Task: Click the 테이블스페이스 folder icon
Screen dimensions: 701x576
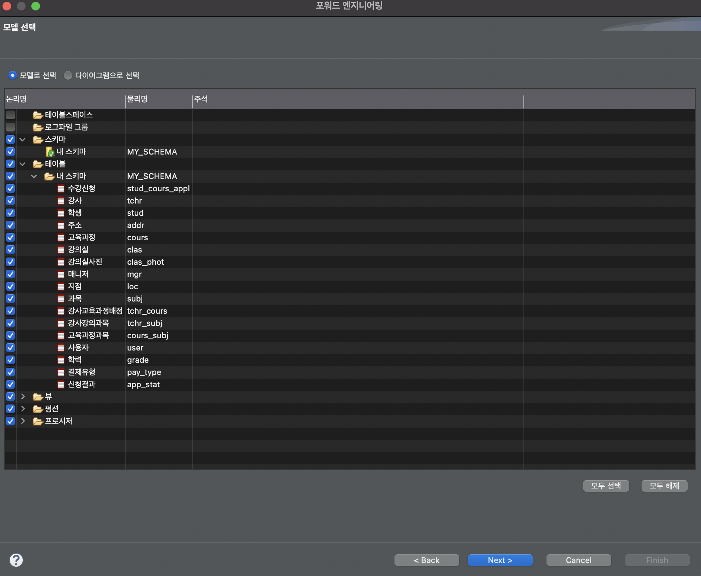Action: coord(38,115)
